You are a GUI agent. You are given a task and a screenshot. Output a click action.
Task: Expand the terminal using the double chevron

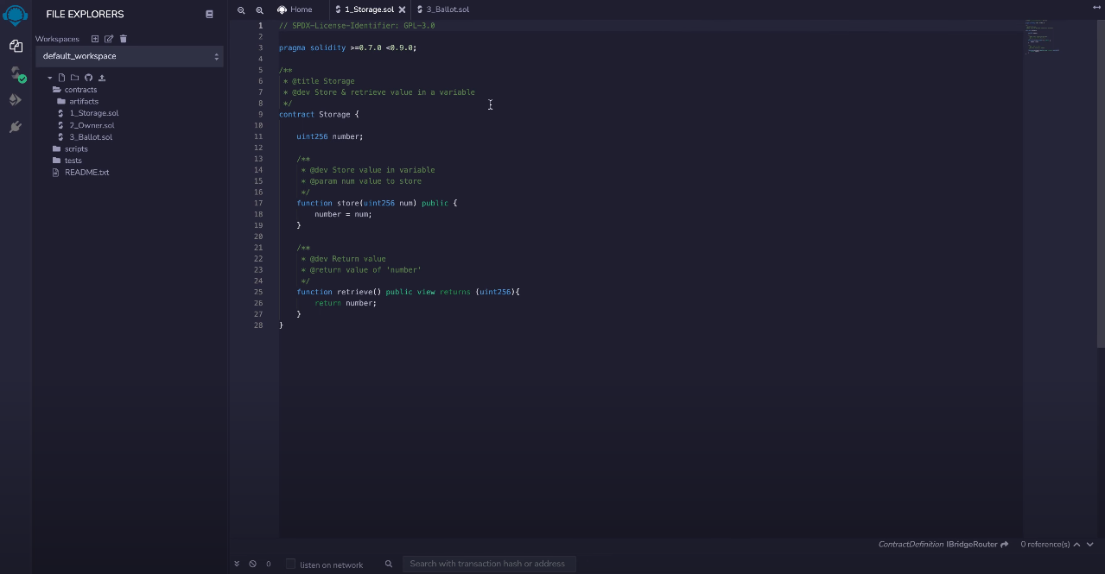pyautogui.click(x=237, y=564)
